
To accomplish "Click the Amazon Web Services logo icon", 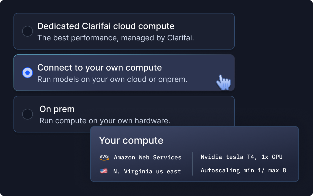I will pyautogui.click(x=105, y=157).
